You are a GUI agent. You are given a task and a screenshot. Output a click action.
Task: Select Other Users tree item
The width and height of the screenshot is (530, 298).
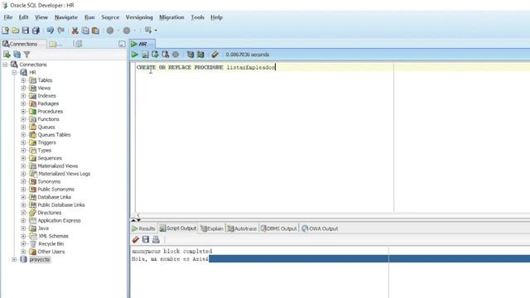(51, 252)
